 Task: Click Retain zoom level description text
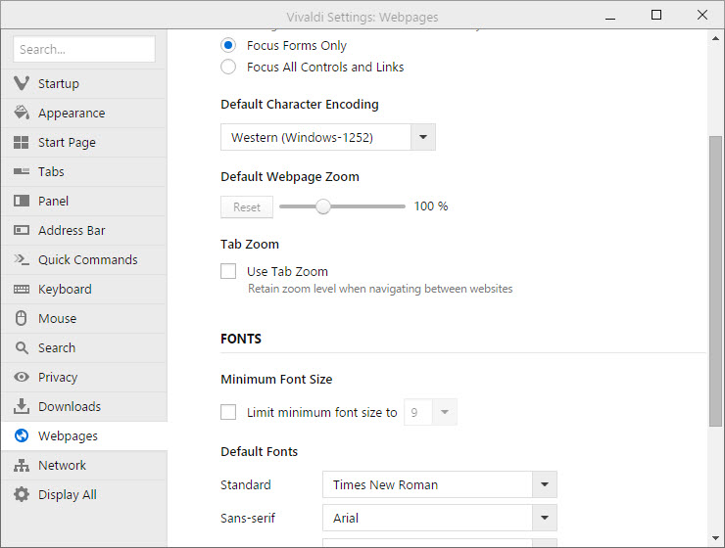380,289
